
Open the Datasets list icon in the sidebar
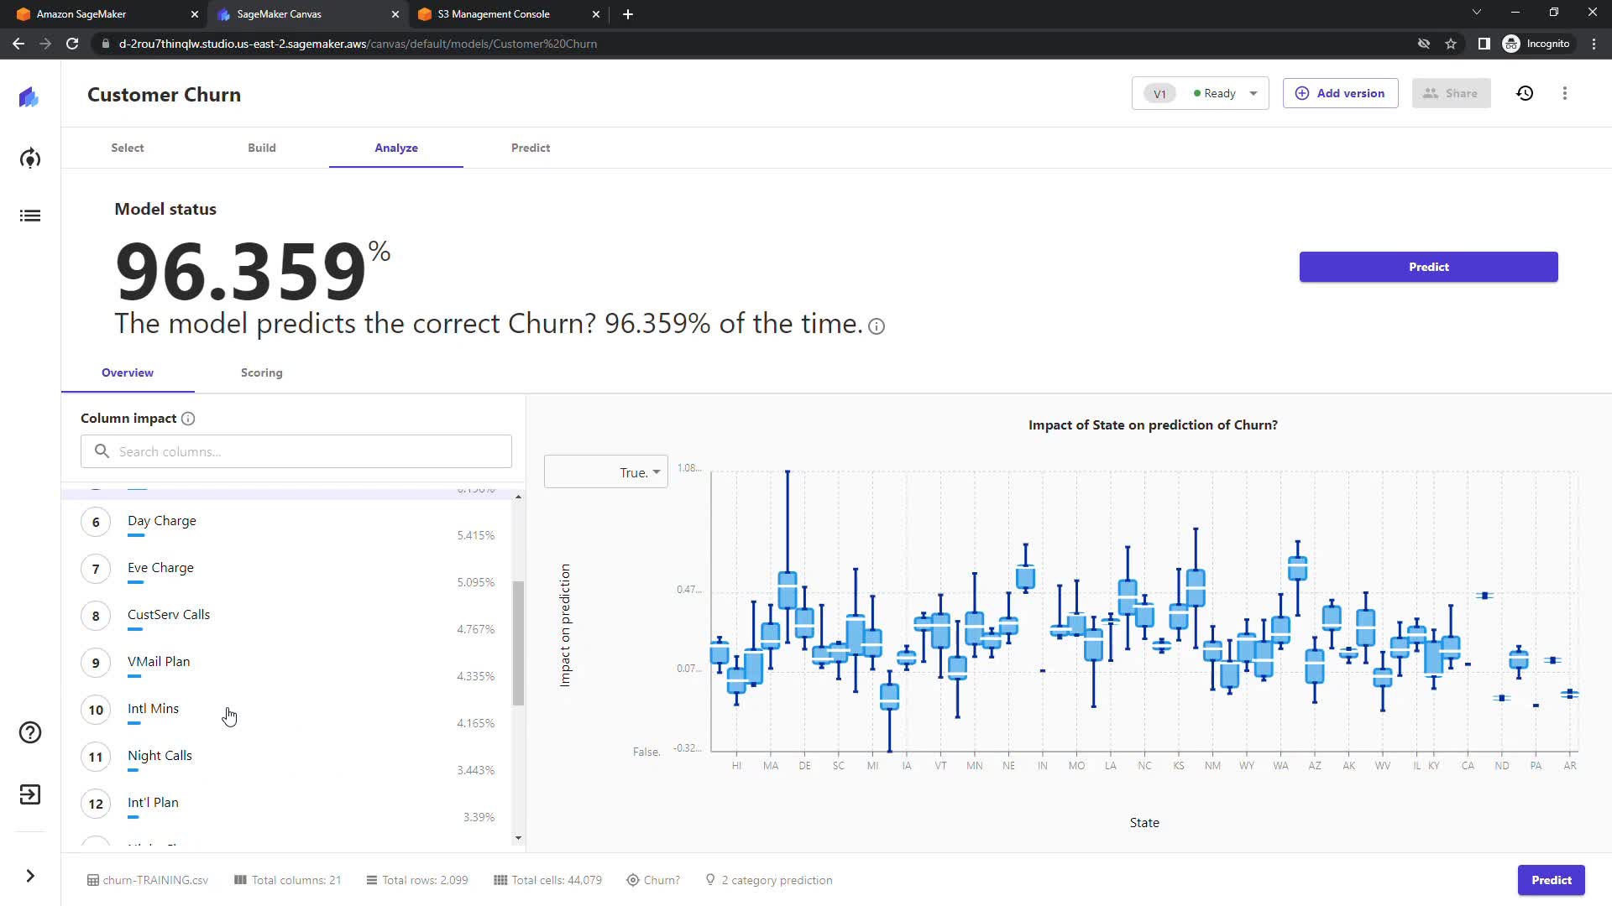30,216
